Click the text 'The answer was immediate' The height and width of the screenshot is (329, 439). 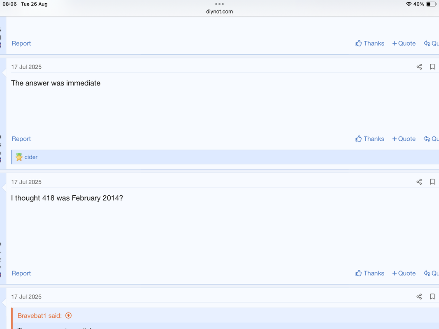tap(56, 83)
